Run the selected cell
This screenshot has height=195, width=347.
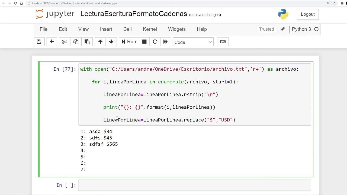tap(129, 42)
